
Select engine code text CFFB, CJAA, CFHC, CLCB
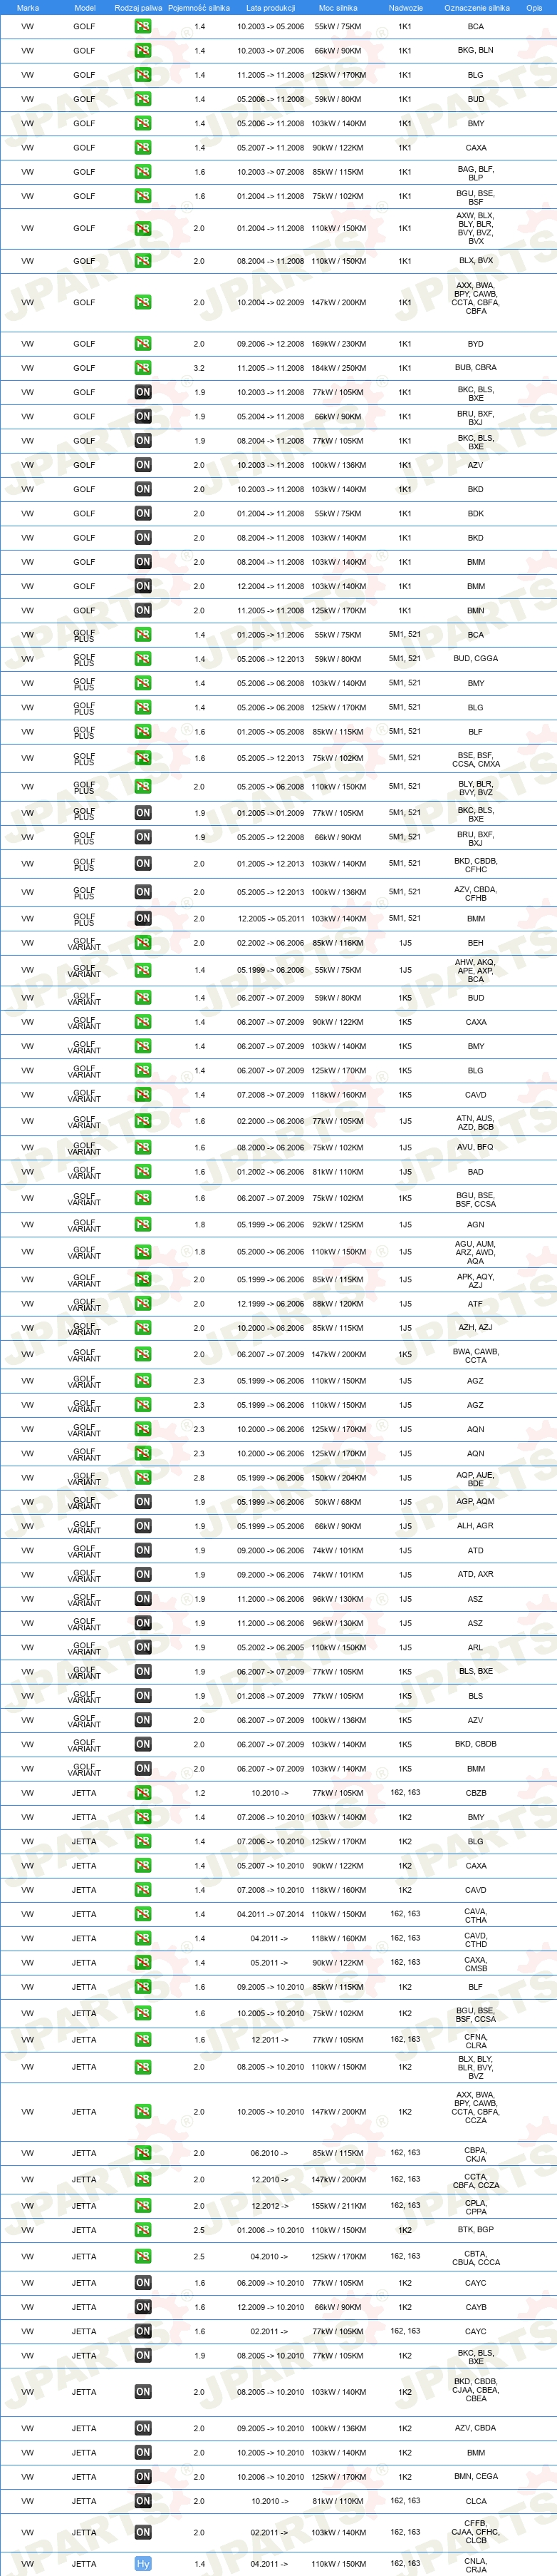476,2532
